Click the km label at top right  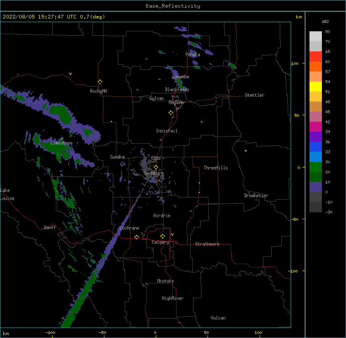pos(299,17)
